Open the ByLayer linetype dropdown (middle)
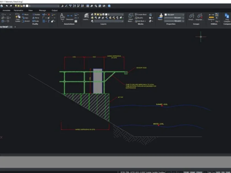This screenshot has height=173, width=231. pos(174,18)
